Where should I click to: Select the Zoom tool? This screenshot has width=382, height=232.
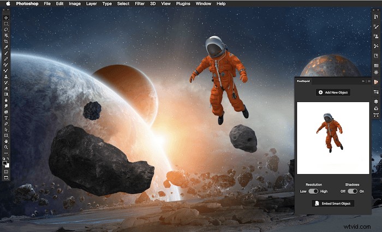point(6,147)
